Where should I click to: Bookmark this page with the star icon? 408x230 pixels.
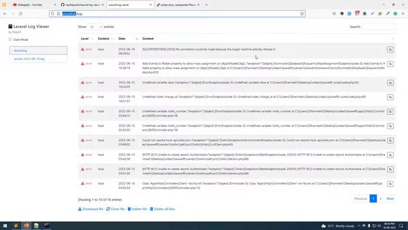coord(302,13)
